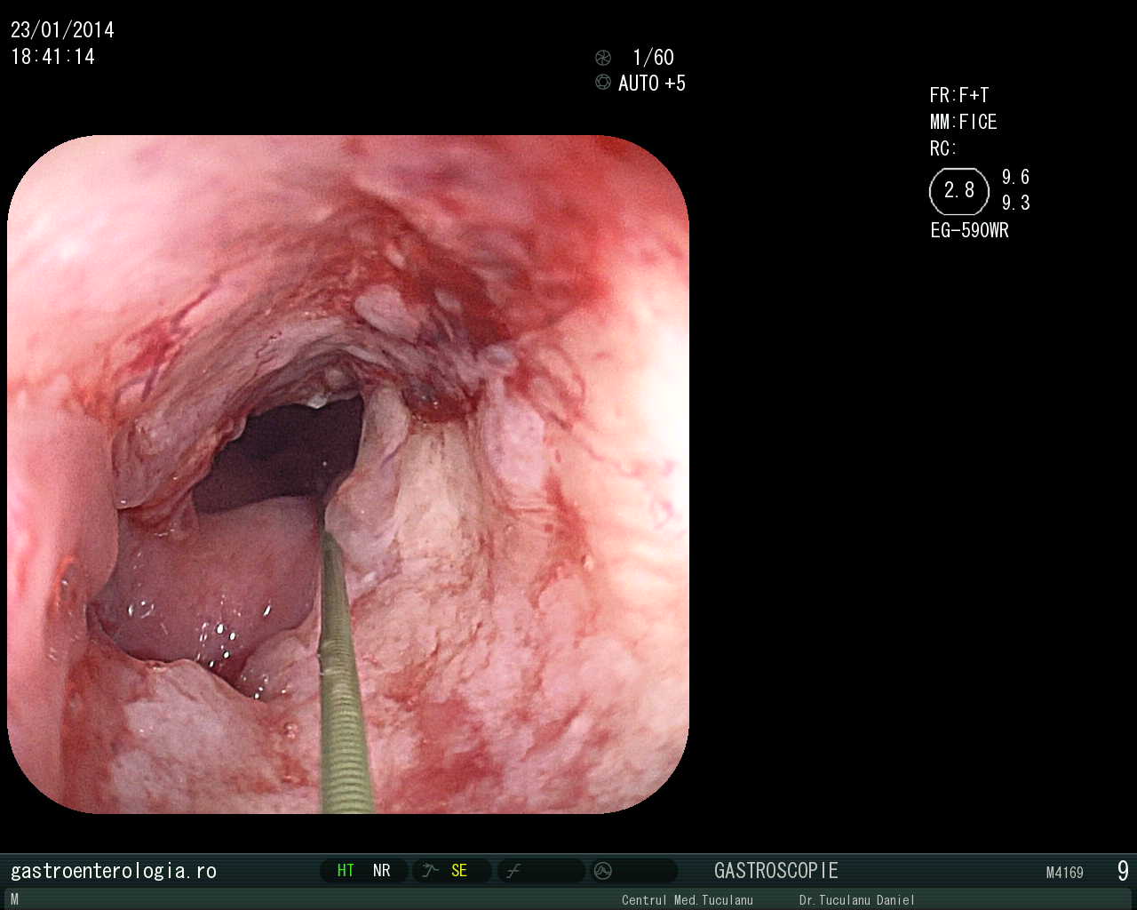This screenshot has height=910, width=1137.
Task: Click the 9.3 scope diameter value
Action: (1016, 203)
